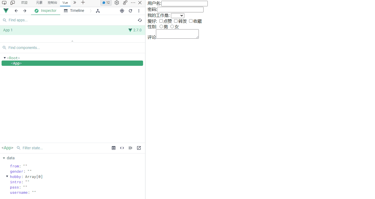The image size is (375, 199).
Task: Inspect the App component DOM element
Action: click(113, 148)
